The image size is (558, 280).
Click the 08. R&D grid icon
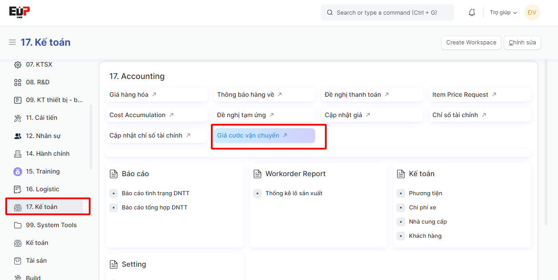(18, 83)
